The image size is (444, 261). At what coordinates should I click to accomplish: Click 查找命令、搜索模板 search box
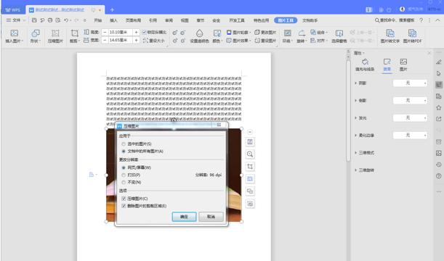pos(395,20)
